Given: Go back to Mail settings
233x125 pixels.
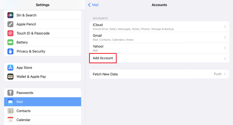Looking at the screenshot, I should click(93, 5).
